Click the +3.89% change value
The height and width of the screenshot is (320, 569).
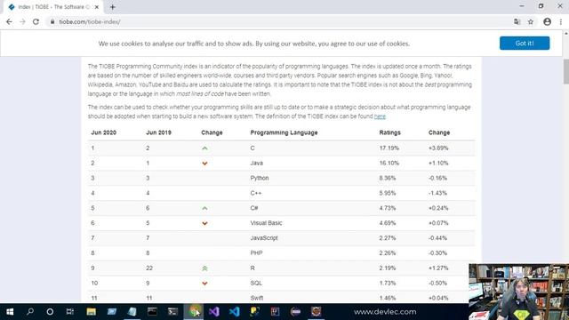438,148
